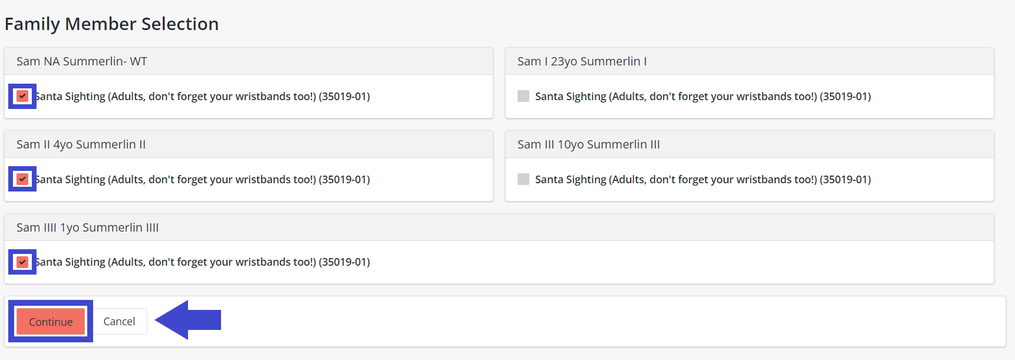Click the large blue arrow pointing left
This screenshot has height=360, width=1015.
pyautogui.click(x=187, y=320)
